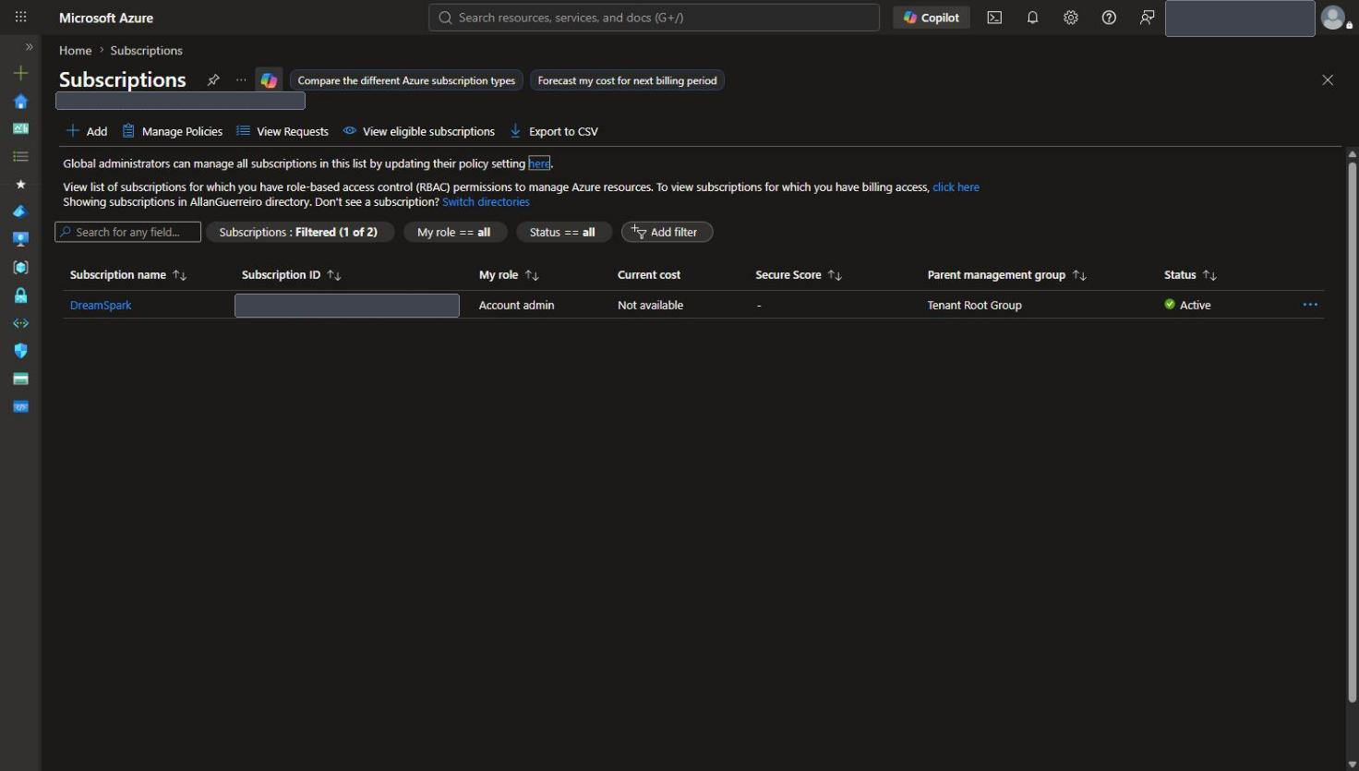Follow the policy setting 'here' link

coord(539,163)
